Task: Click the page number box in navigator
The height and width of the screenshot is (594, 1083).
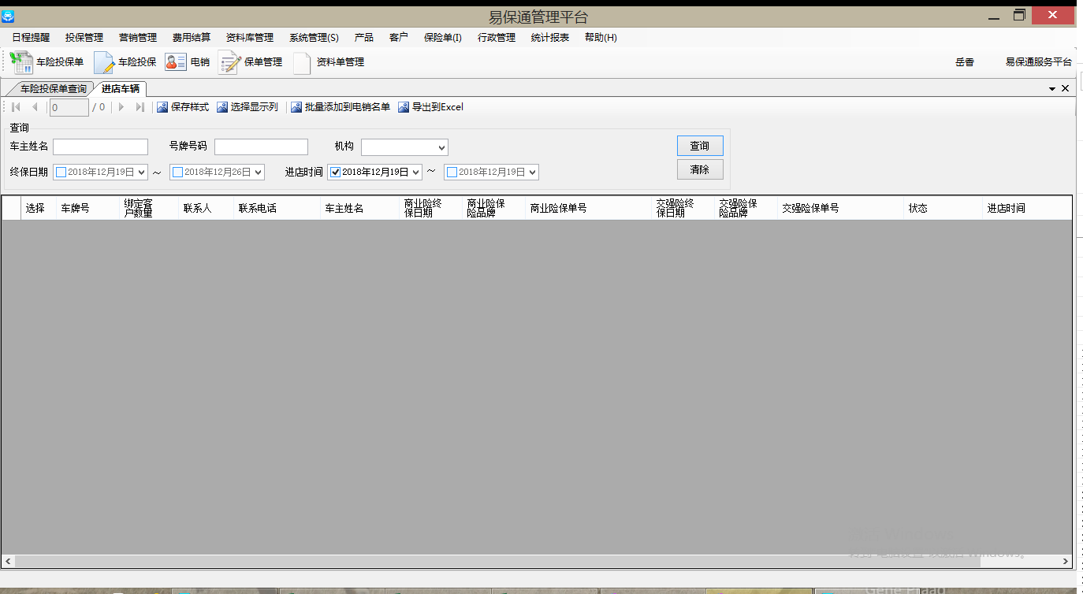Action: [x=69, y=107]
